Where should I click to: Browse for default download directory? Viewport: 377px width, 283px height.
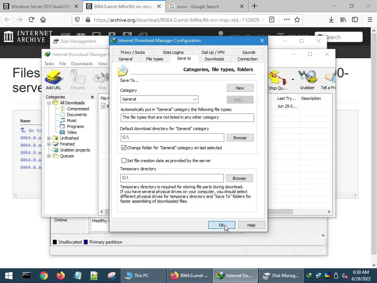tap(240, 138)
